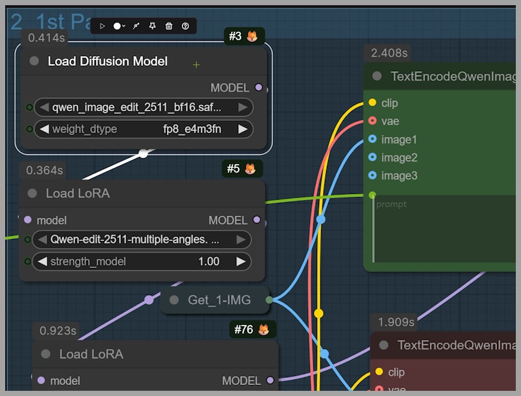Collapse the Get_1-IMG node
This screenshot has width=521, height=396.
pyautogui.click(x=174, y=300)
